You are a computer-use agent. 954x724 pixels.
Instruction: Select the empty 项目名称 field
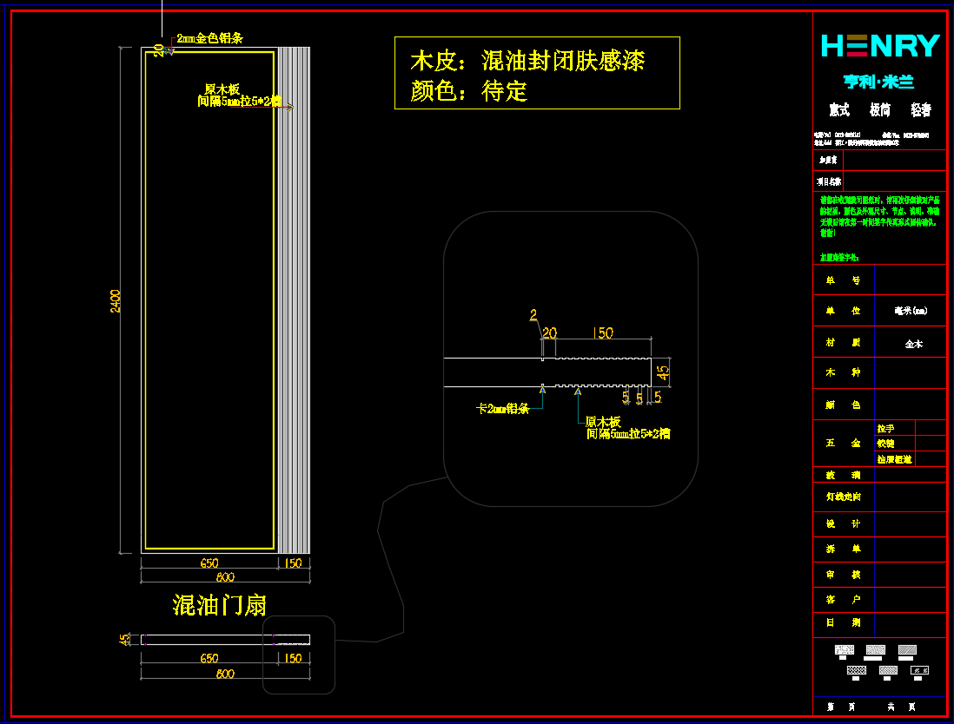pyautogui.click(x=894, y=182)
